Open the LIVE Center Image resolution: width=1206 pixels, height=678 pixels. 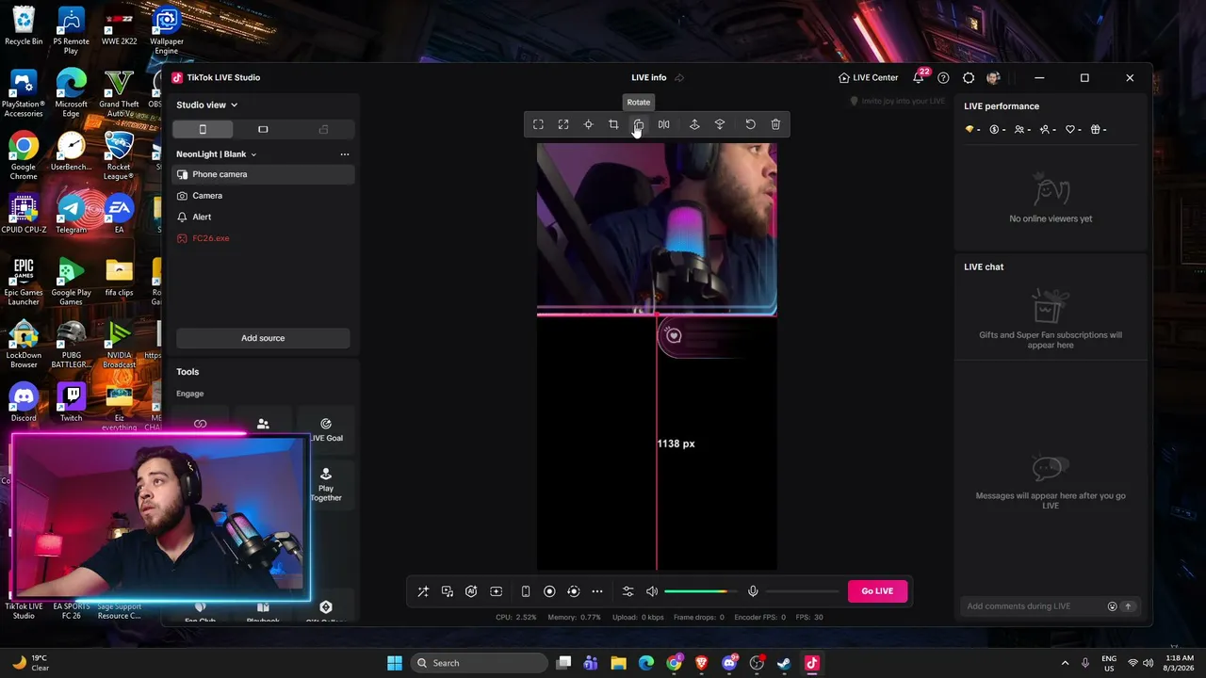coord(868,78)
